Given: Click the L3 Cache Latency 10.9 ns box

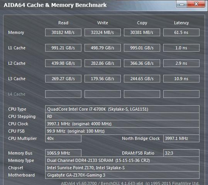Looking at the screenshot, I should tap(181, 79).
